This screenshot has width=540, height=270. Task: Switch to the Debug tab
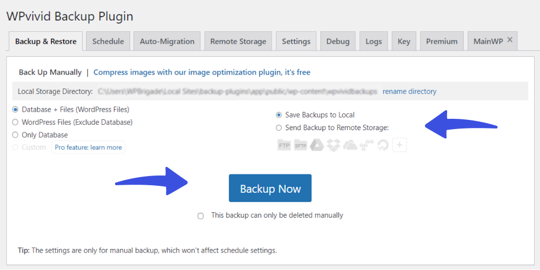(x=338, y=42)
